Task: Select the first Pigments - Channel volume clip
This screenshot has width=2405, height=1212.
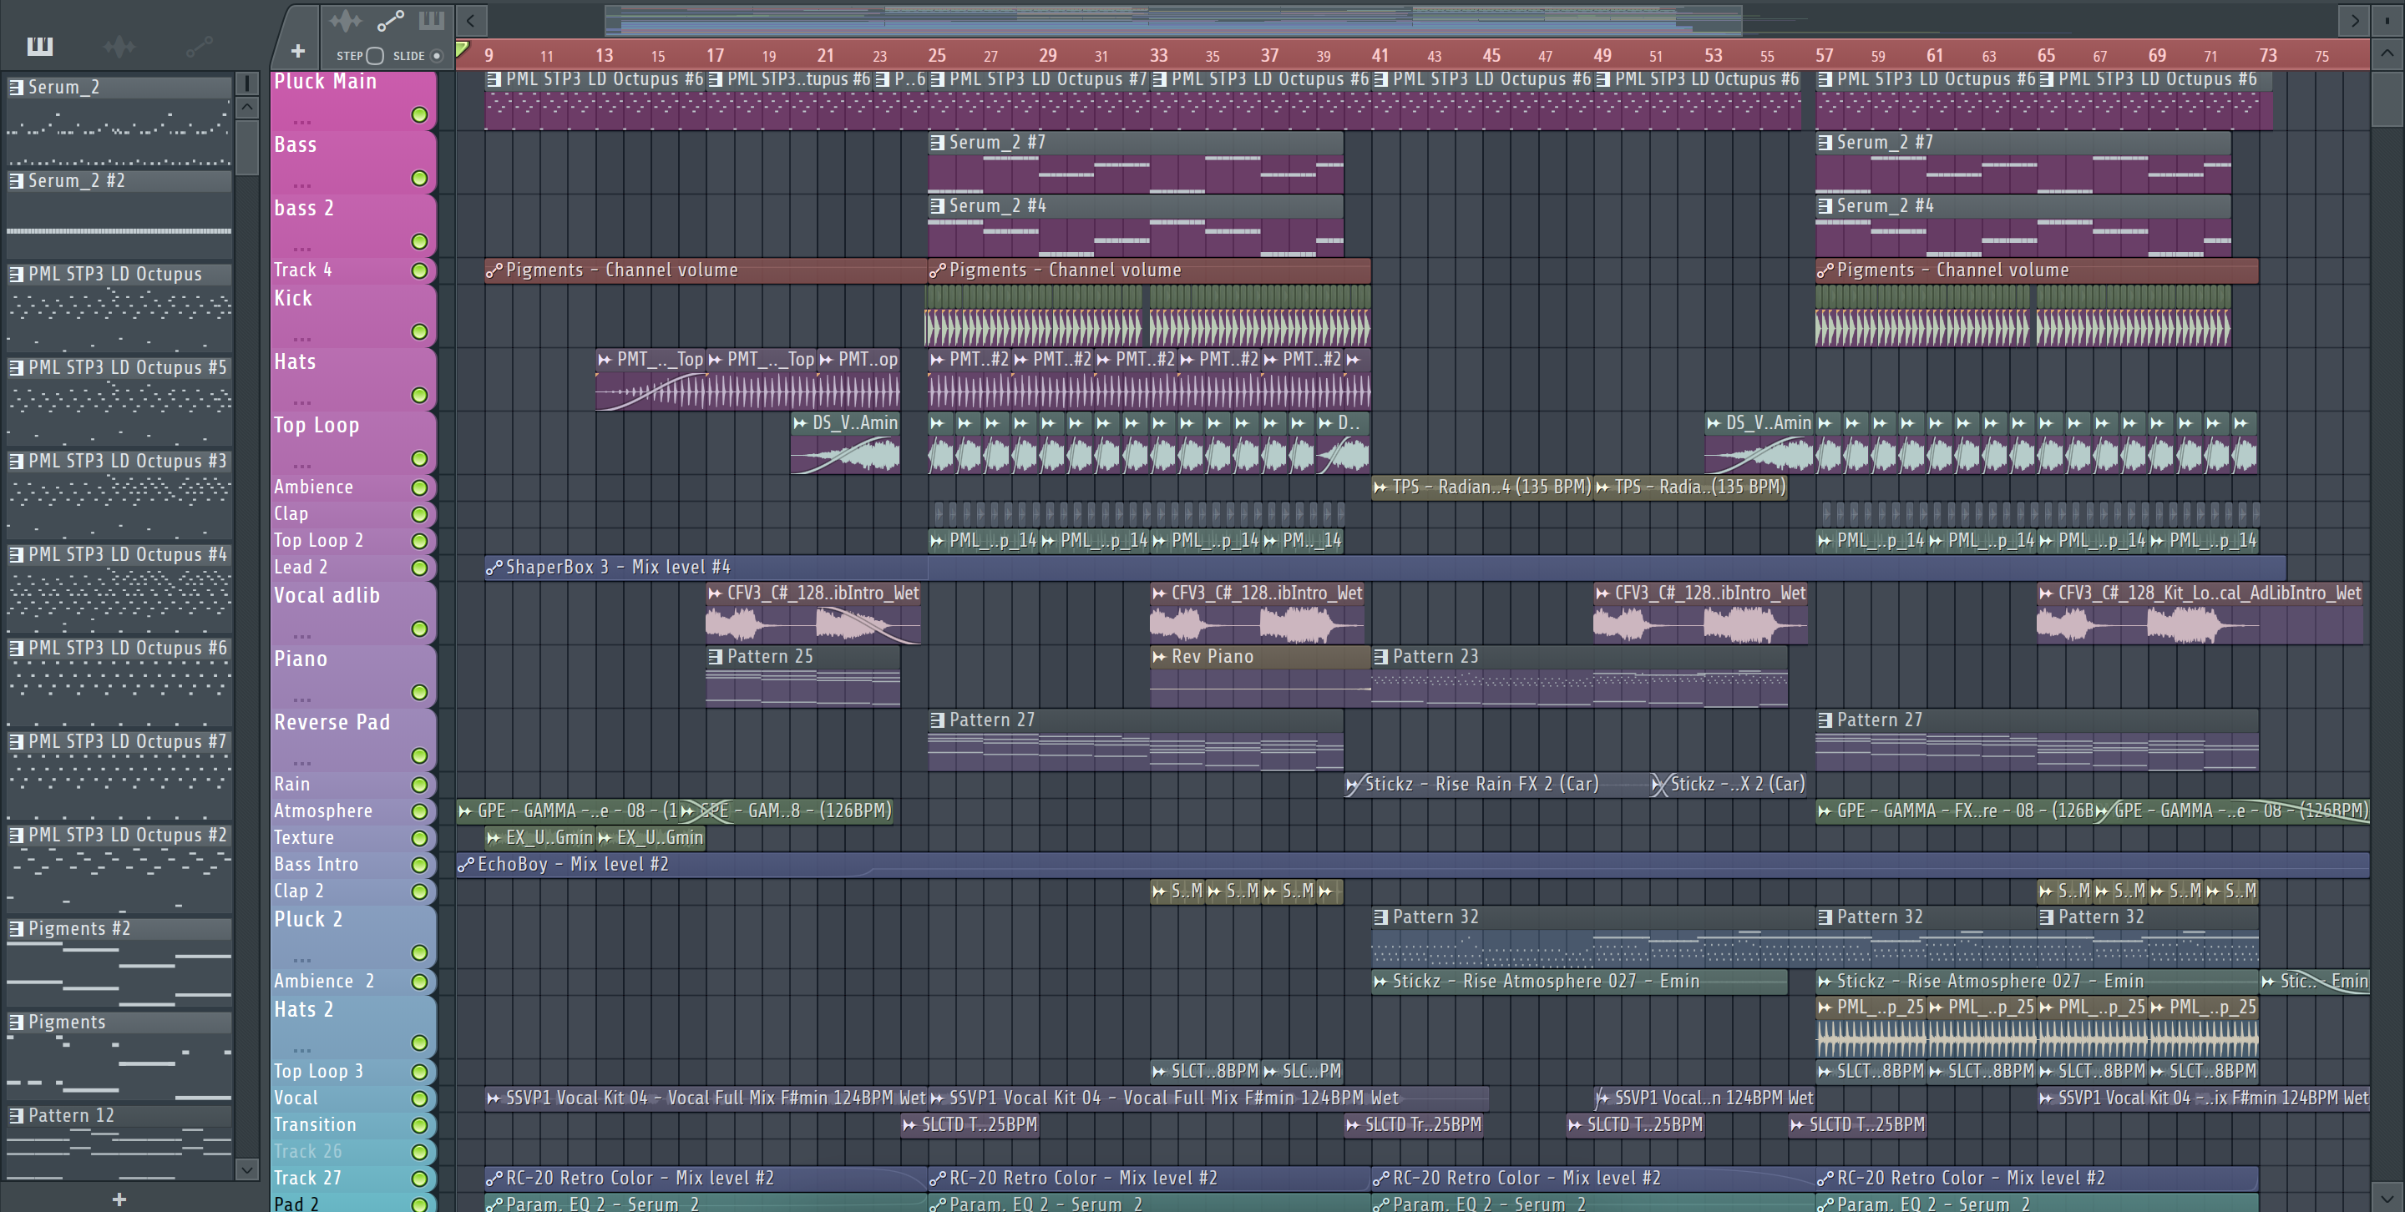Action: click(705, 270)
